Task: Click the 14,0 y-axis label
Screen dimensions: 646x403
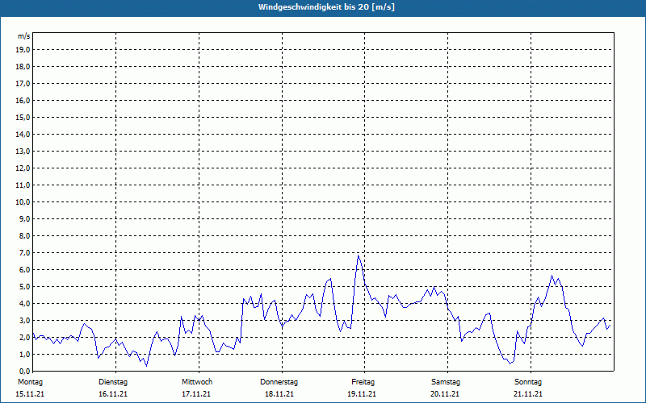Action: point(23,134)
